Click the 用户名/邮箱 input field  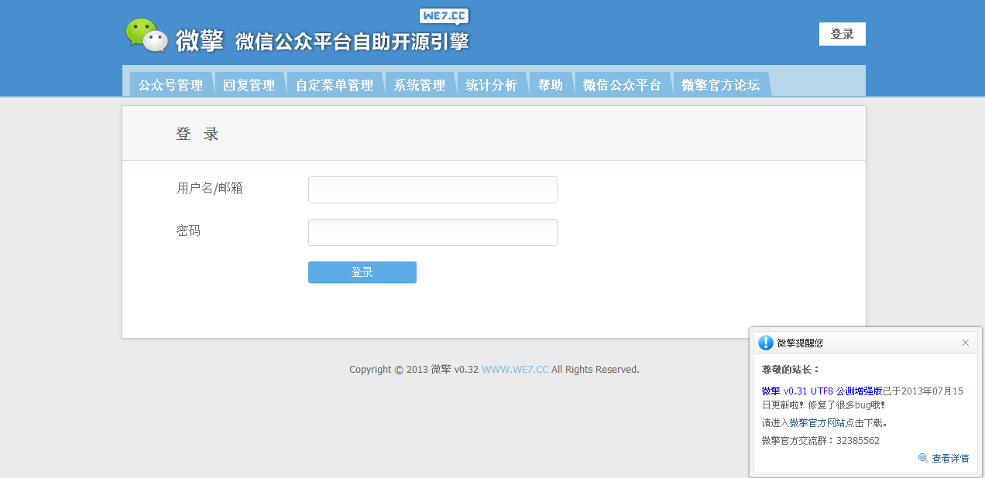coord(432,189)
